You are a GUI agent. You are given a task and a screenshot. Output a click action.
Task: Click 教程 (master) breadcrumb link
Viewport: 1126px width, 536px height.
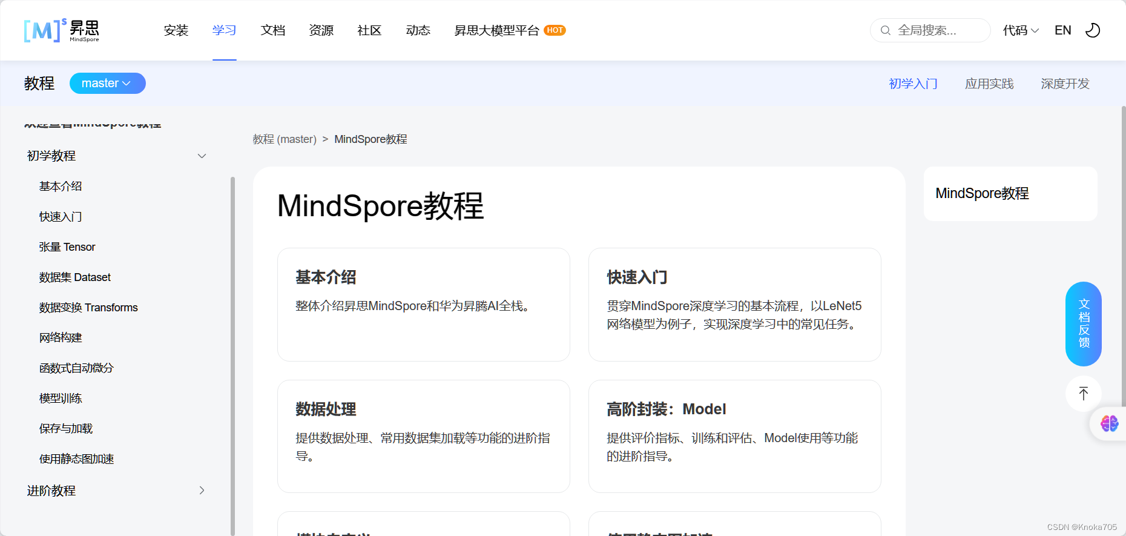click(x=285, y=139)
